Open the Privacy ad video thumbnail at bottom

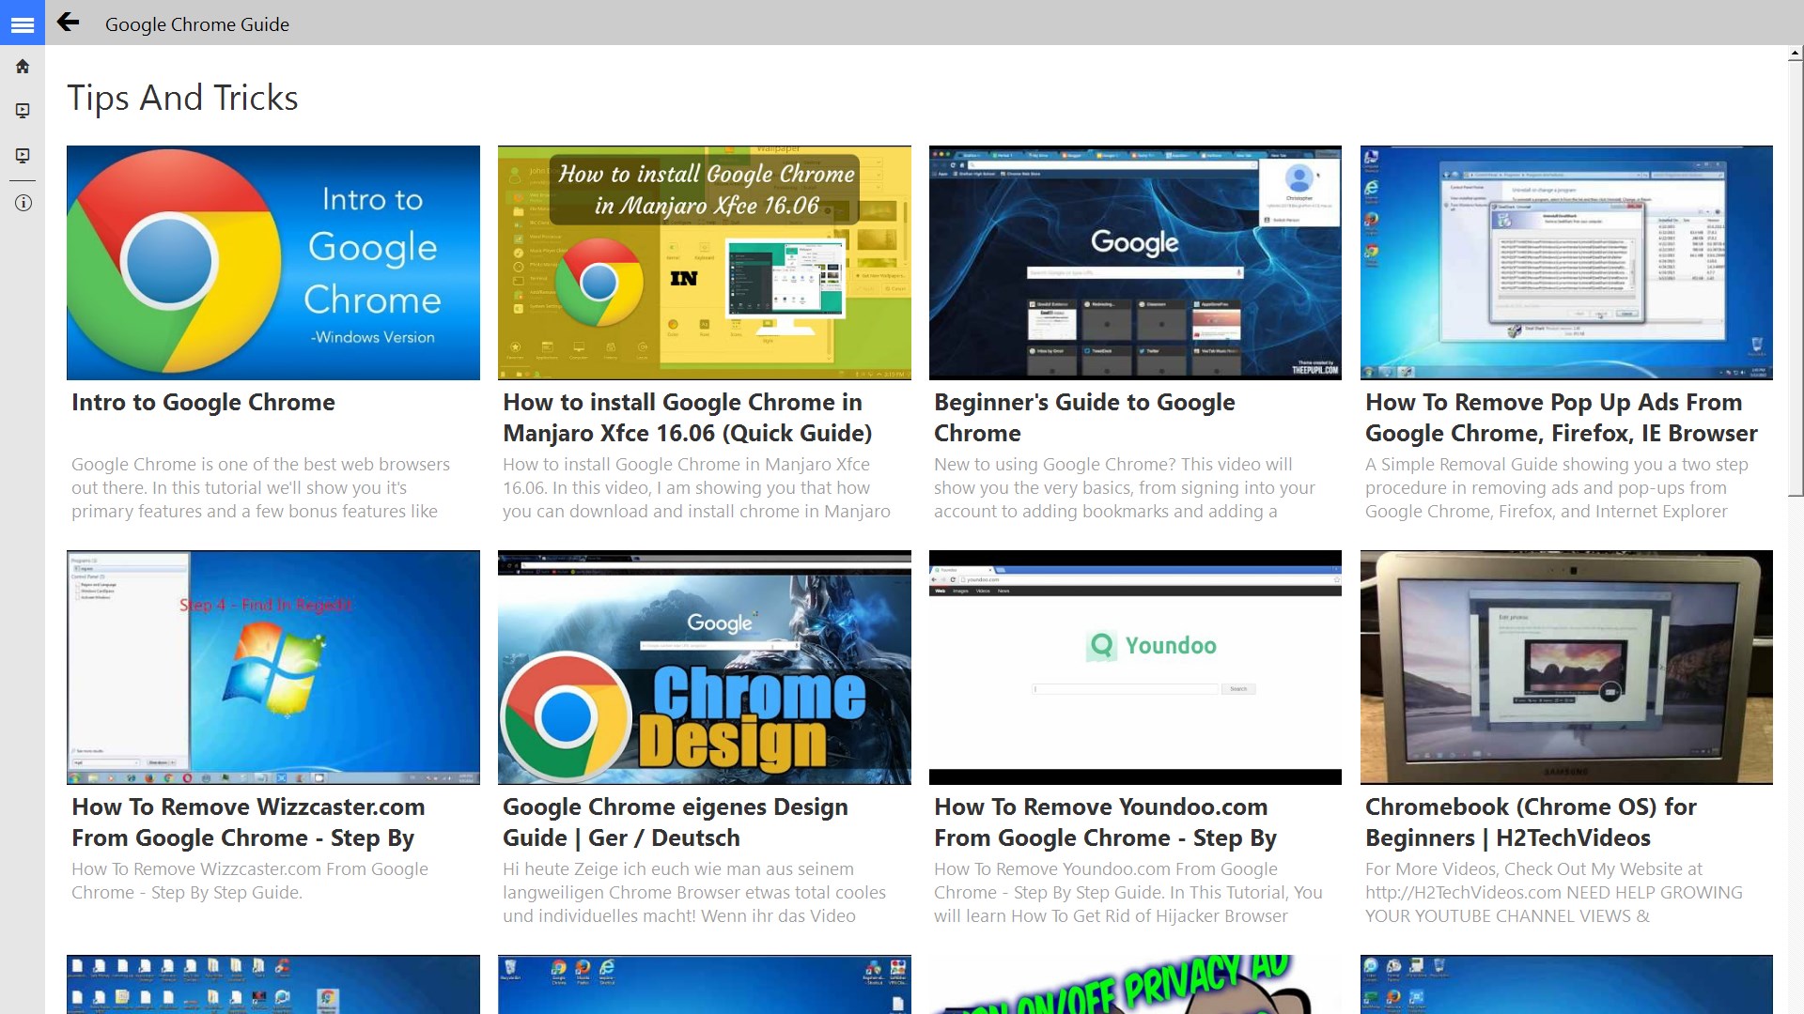click(1134, 984)
